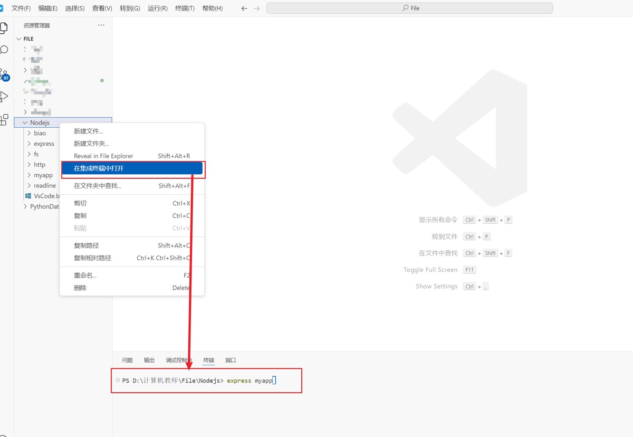Open the 帮助(H) menu

(x=213, y=8)
